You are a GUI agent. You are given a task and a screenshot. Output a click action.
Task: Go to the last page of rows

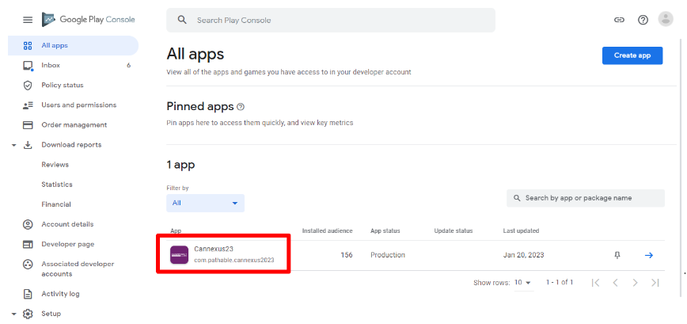[655, 283]
